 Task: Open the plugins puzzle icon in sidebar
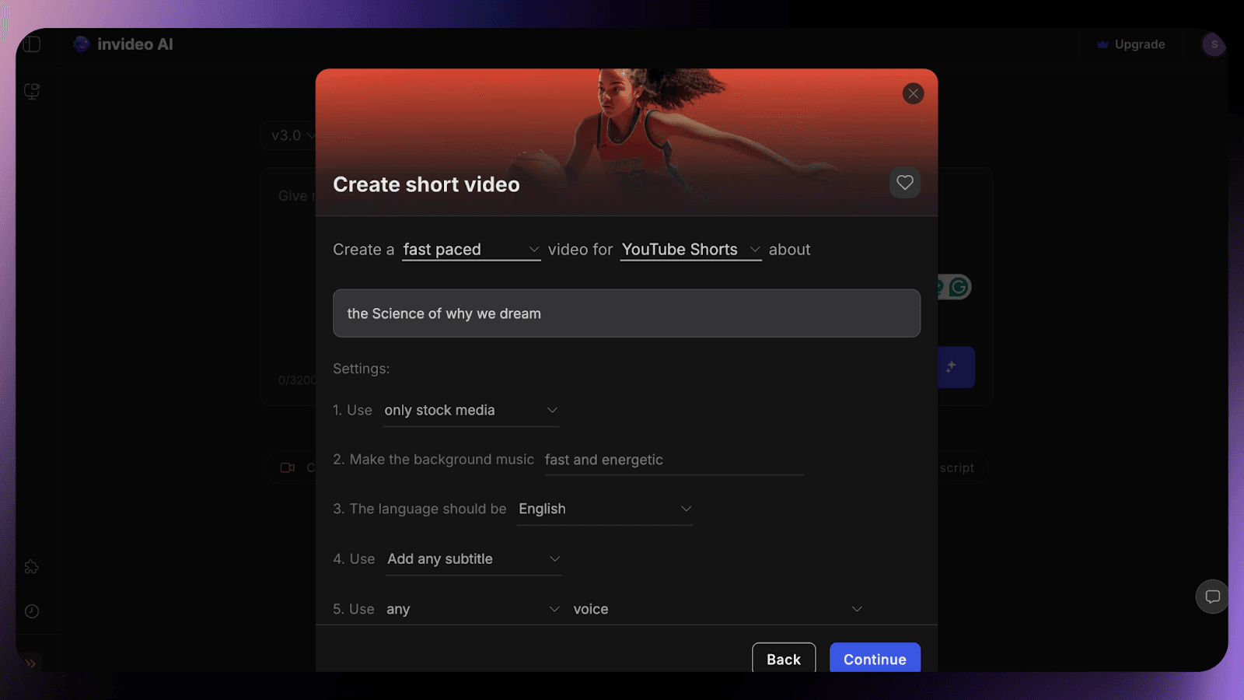(32, 567)
